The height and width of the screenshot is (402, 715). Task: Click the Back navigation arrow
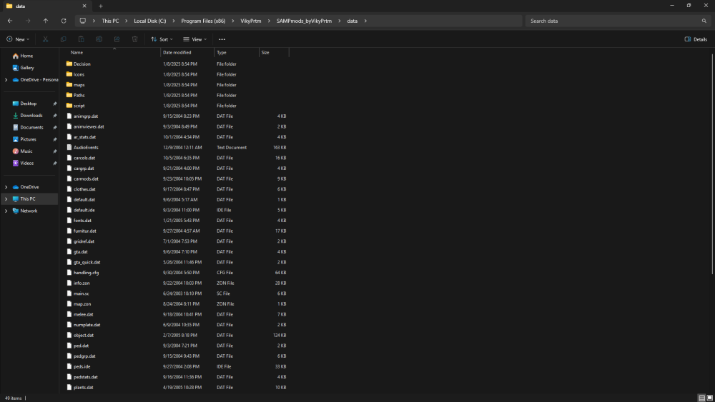coord(10,21)
